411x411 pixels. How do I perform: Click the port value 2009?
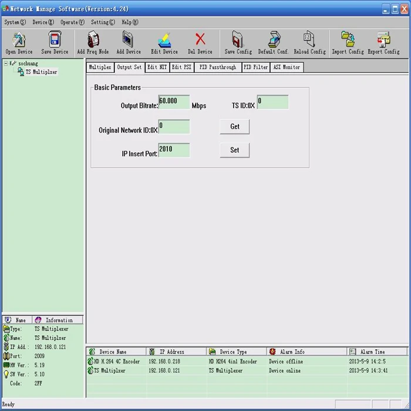coord(39,356)
